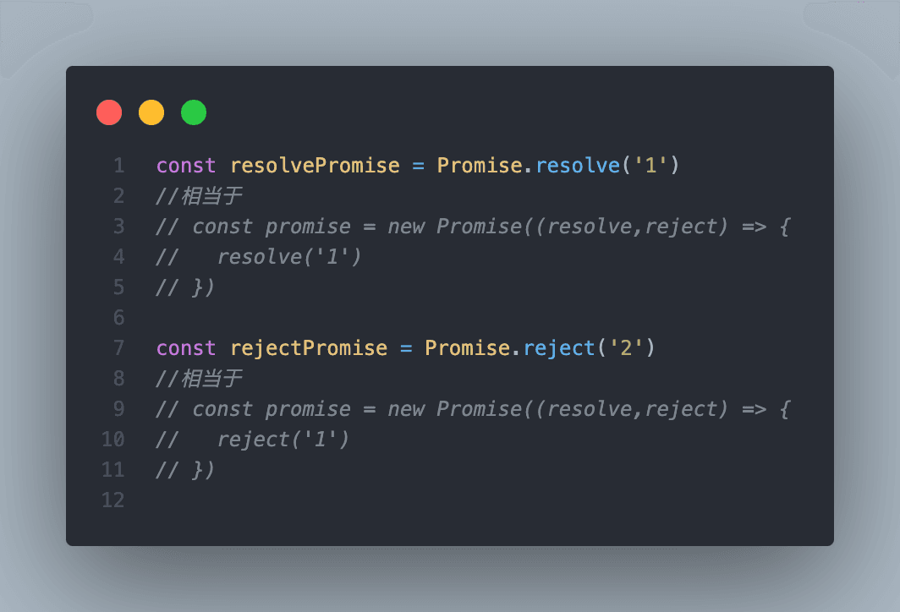The image size is (900, 612).
Task: Click Promise class name on line 7
Action: click(467, 348)
